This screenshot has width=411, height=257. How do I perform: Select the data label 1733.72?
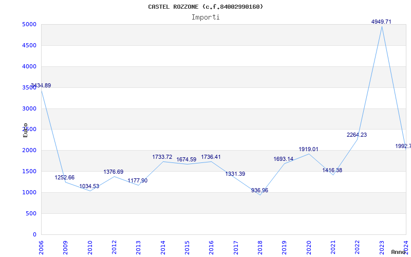click(162, 157)
